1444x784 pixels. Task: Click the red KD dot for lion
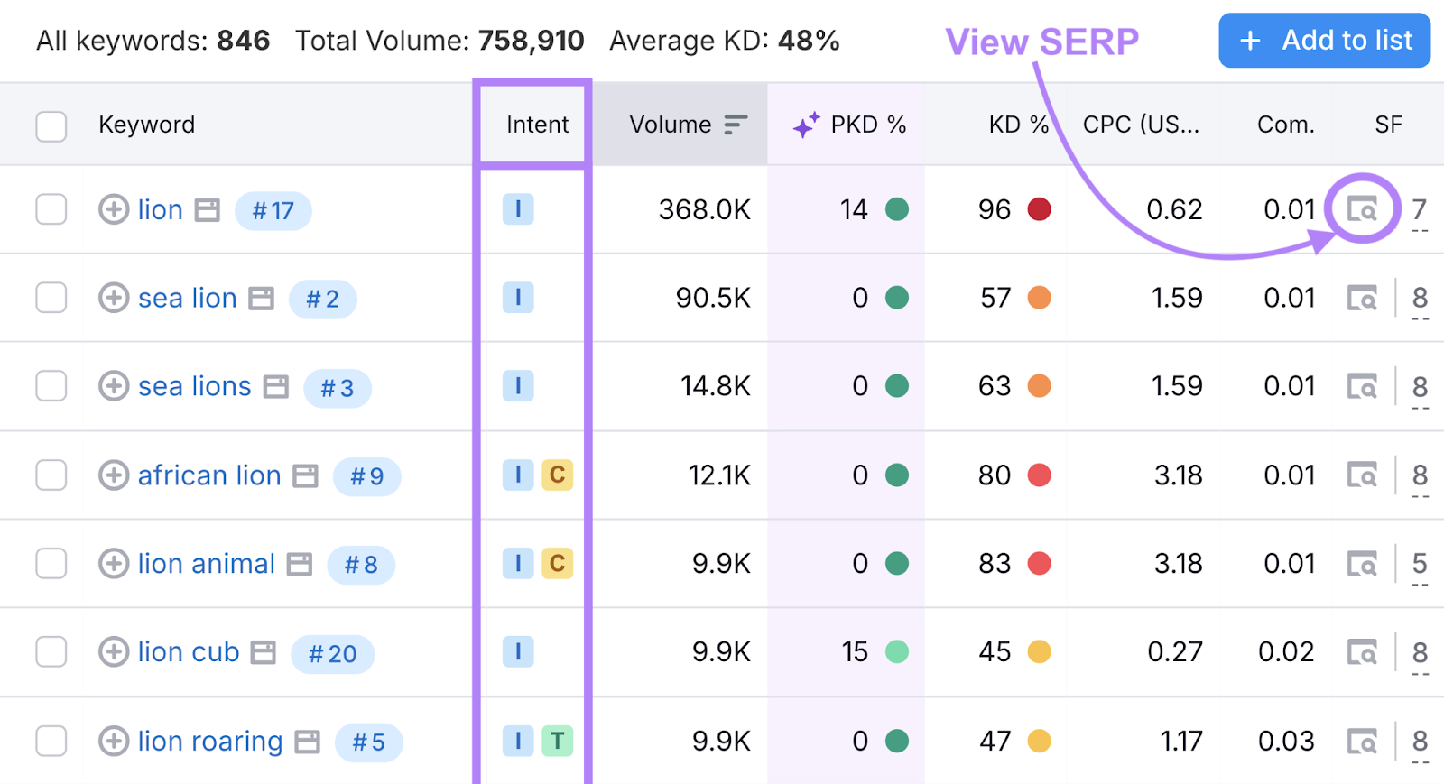[x=1040, y=209]
